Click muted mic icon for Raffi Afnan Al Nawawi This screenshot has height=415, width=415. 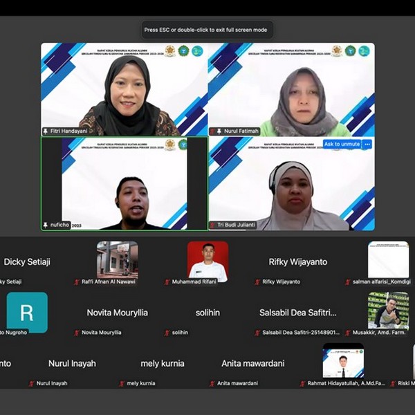coord(77,282)
